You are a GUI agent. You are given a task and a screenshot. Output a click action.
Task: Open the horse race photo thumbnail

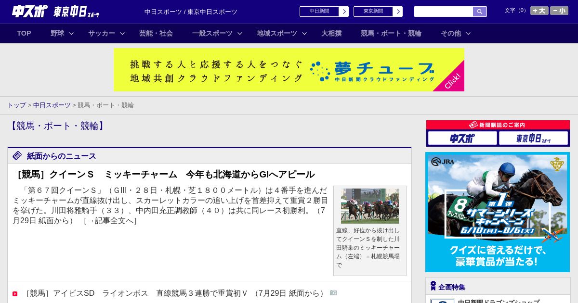370,206
